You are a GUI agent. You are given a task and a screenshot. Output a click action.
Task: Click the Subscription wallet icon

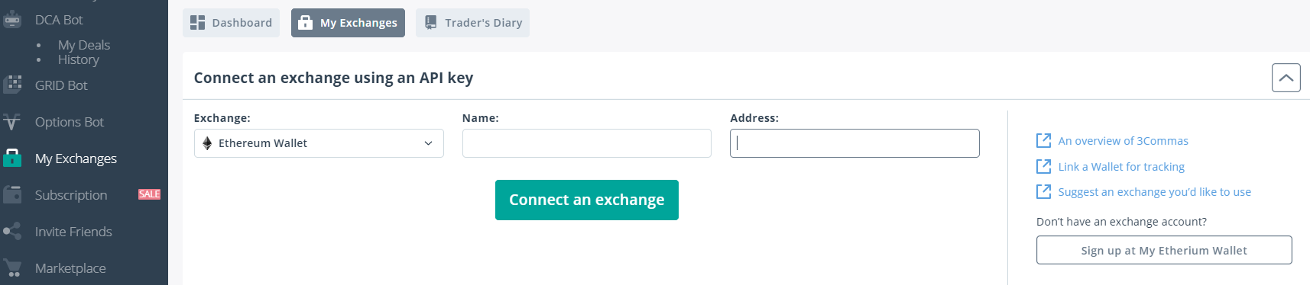click(x=12, y=194)
